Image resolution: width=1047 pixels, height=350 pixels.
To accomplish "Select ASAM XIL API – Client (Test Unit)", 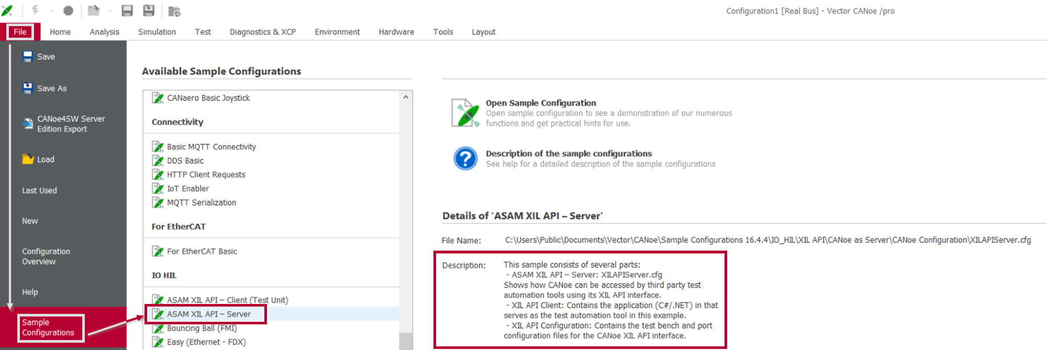I will 228,300.
